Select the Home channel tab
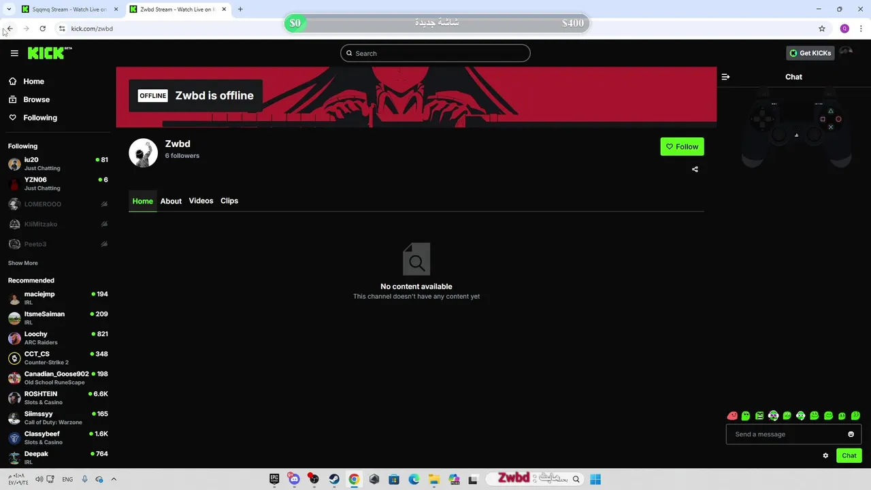871x490 pixels. point(143,201)
